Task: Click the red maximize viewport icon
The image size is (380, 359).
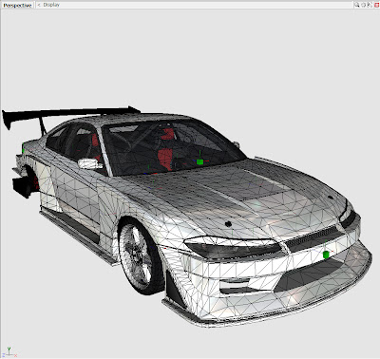Action: click(x=376, y=5)
